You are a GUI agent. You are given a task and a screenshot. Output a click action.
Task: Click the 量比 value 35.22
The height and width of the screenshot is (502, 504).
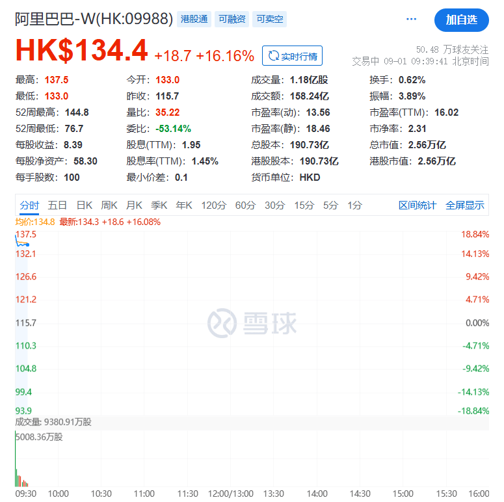coord(168,112)
